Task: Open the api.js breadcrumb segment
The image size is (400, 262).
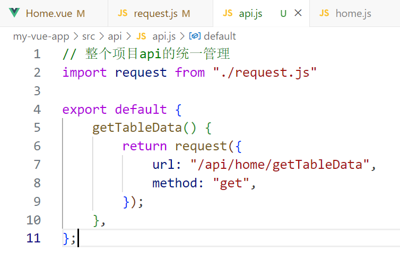Action: pyautogui.click(x=164, y=37)
